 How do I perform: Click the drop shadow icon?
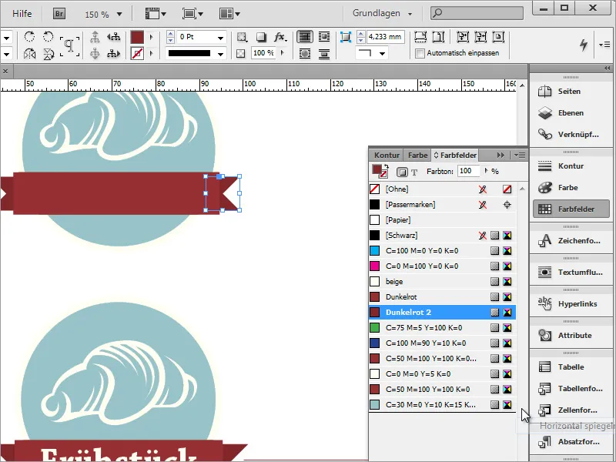pyautogui.click(x=261, y=37)
